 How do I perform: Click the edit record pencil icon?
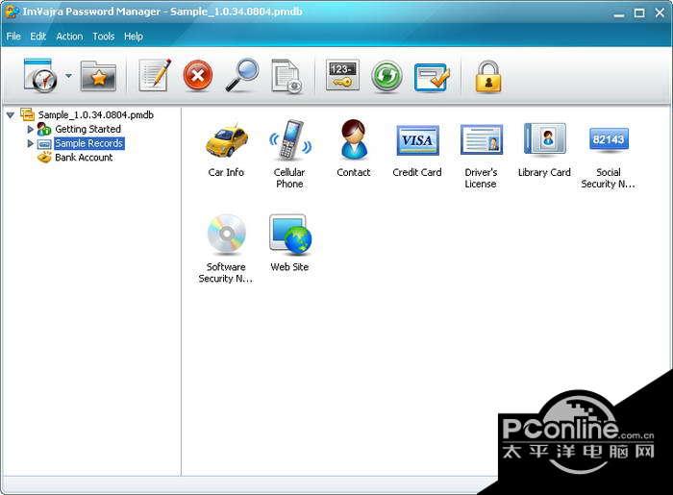click(x=155, y=75)
